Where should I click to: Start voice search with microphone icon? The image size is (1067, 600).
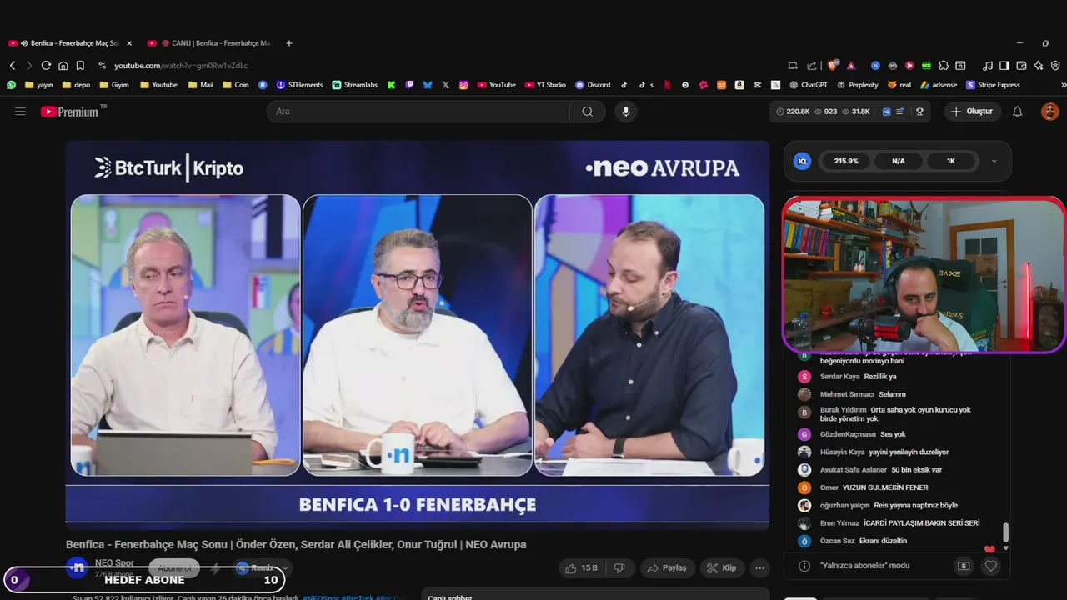(626, 112)
